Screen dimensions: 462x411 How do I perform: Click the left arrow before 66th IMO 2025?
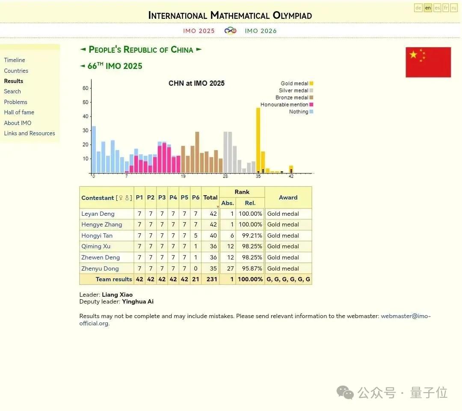[x=82, y=66]
